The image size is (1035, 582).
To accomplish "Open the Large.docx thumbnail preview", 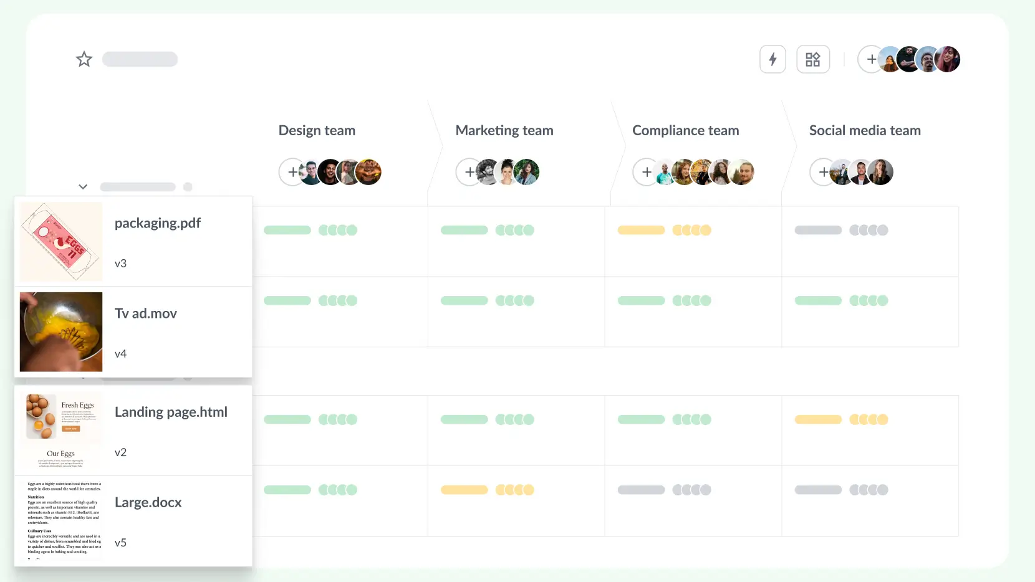I will (x=60, y=520).
